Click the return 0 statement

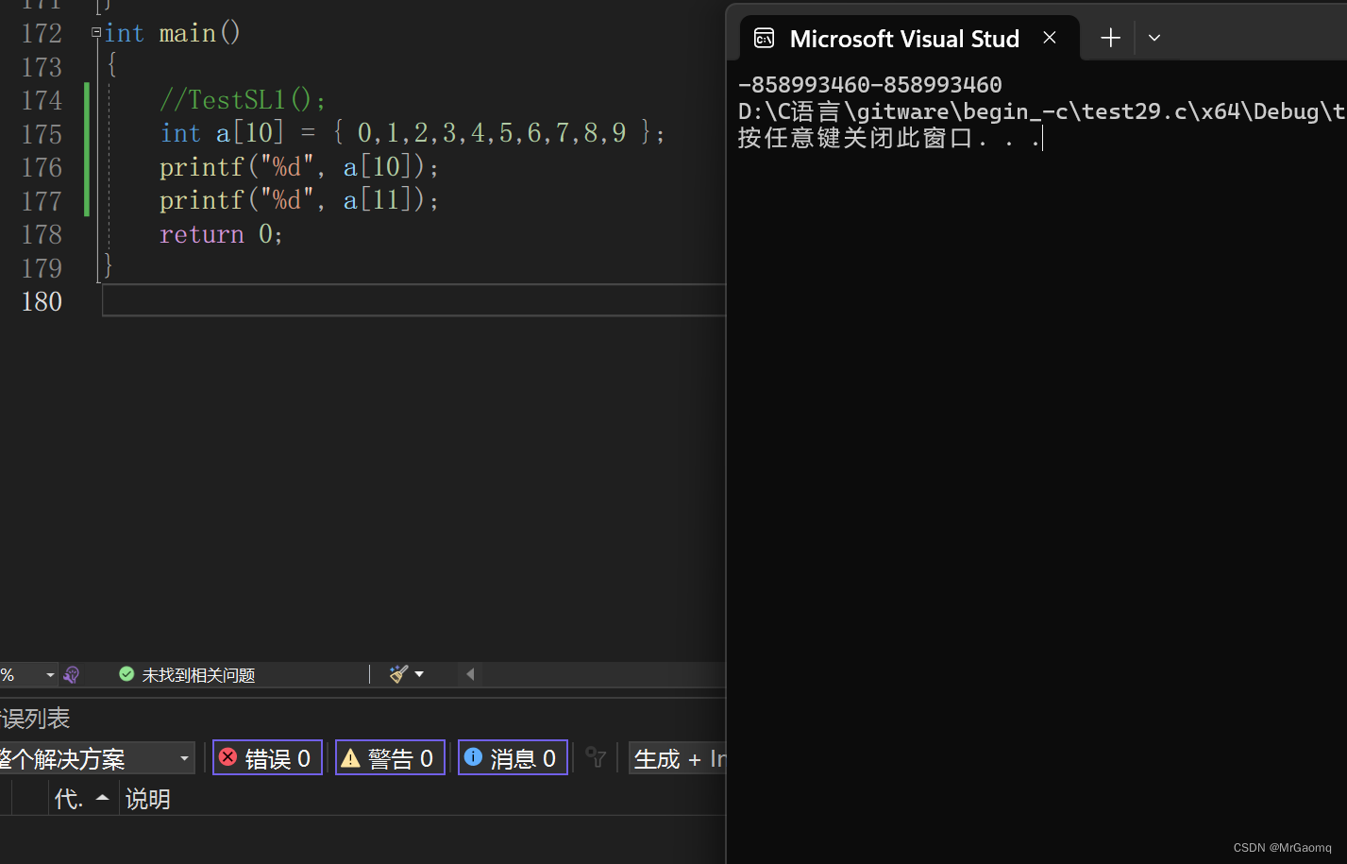221,234
